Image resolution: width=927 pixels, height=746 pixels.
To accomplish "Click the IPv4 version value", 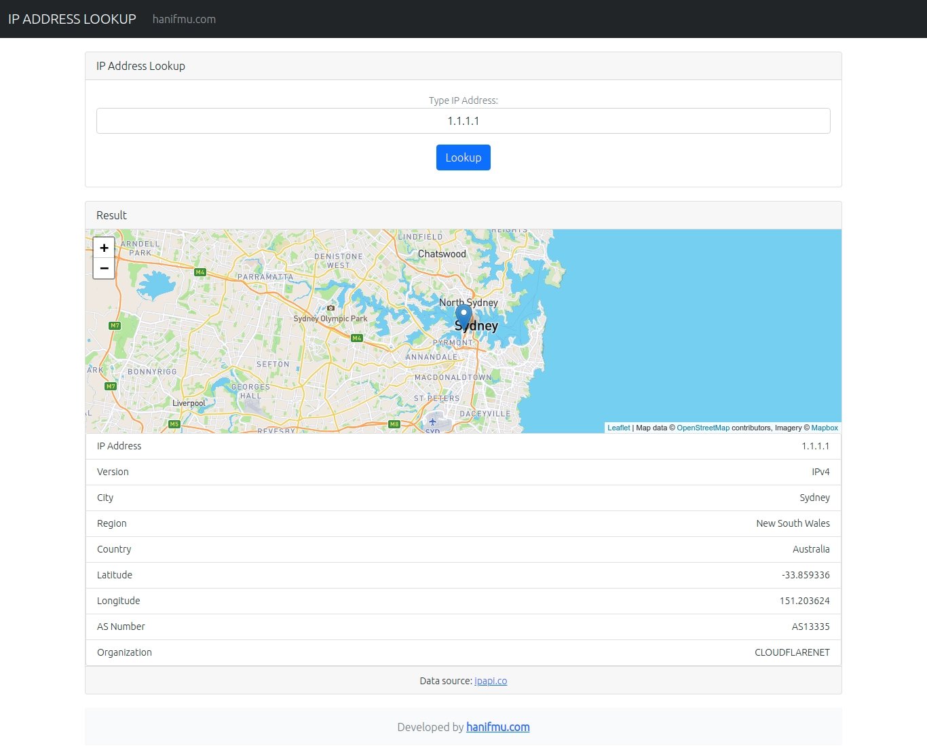I will pyautogui.click(x=820, y=472).
